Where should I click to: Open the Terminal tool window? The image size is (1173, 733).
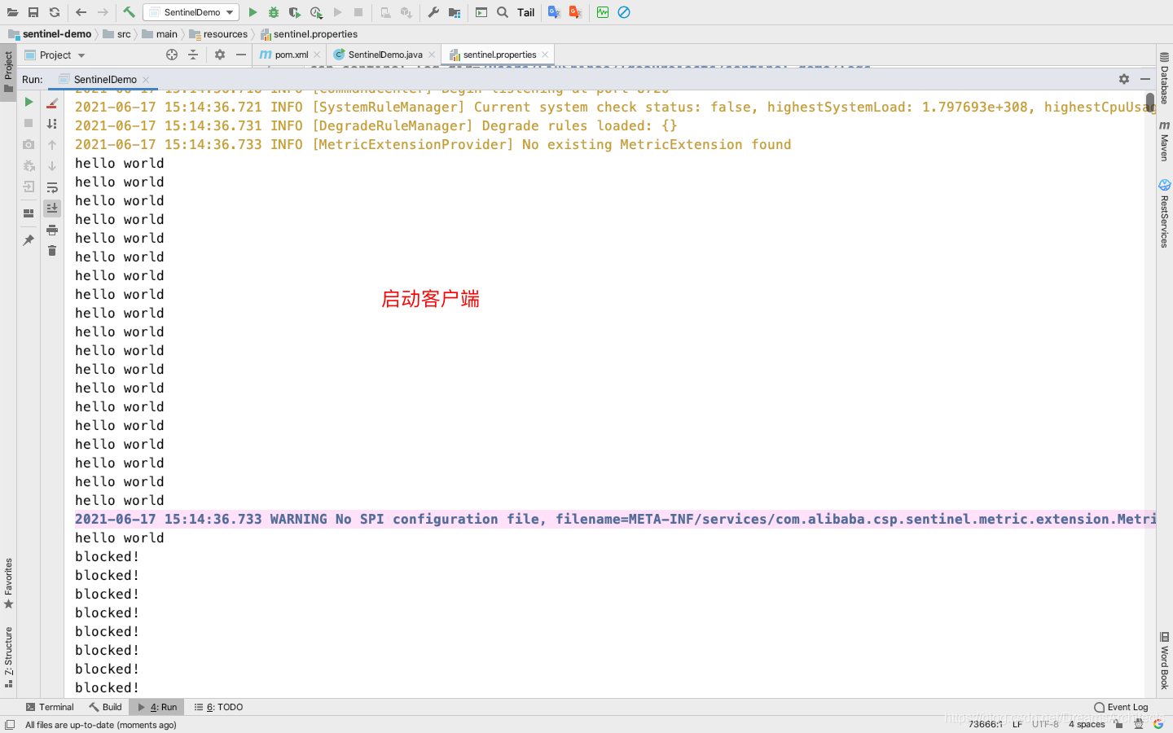(x=49, y=707)
